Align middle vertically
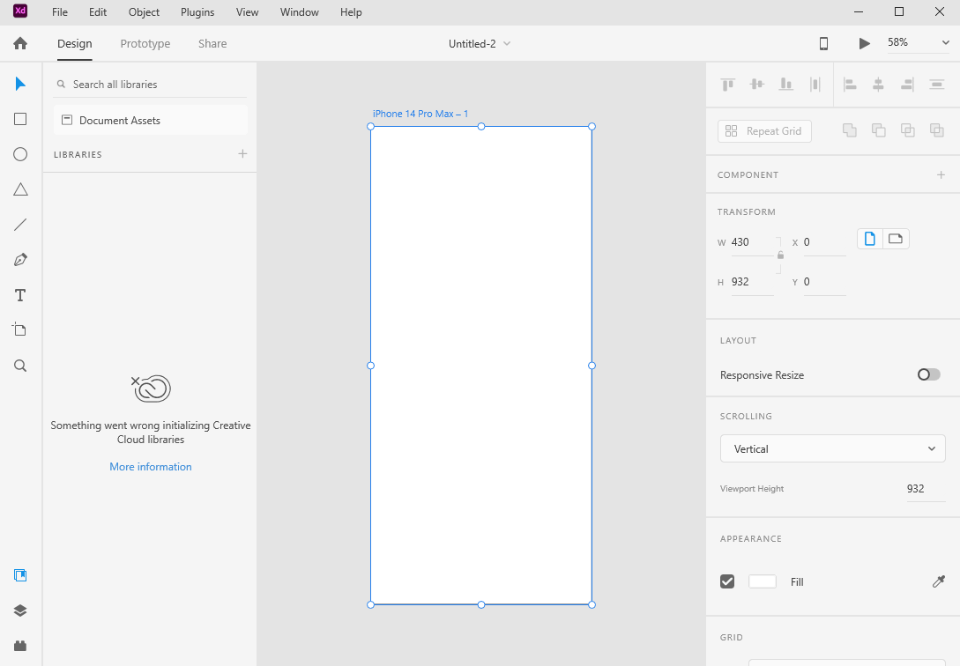The width and height of the screenshot is (960, 666). pyautogui.click(x=756, y=85)
